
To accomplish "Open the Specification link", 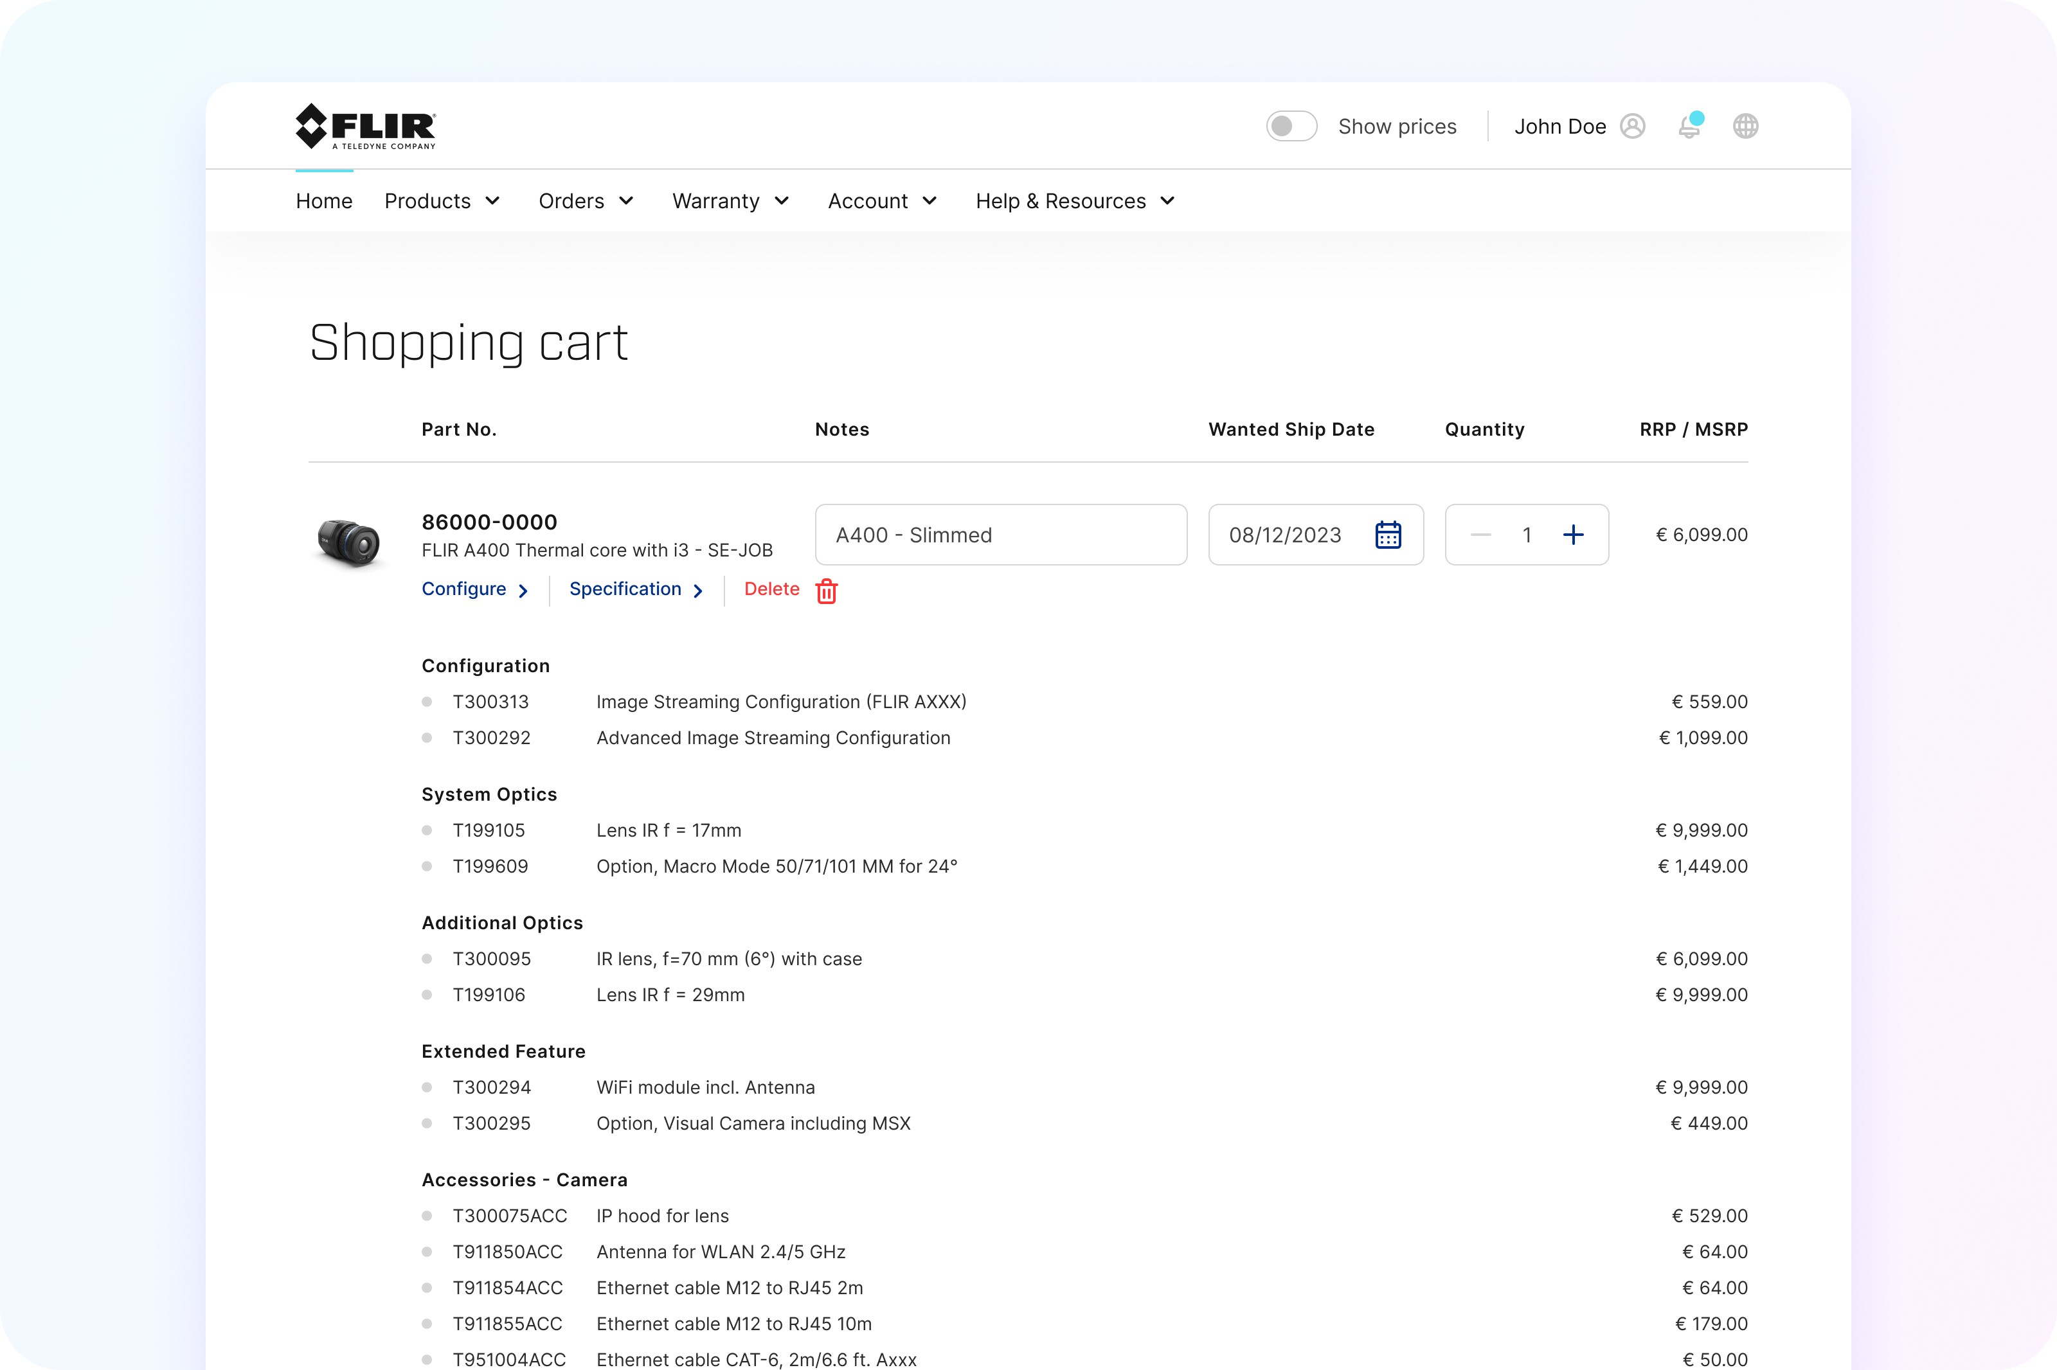I will 636,590.
